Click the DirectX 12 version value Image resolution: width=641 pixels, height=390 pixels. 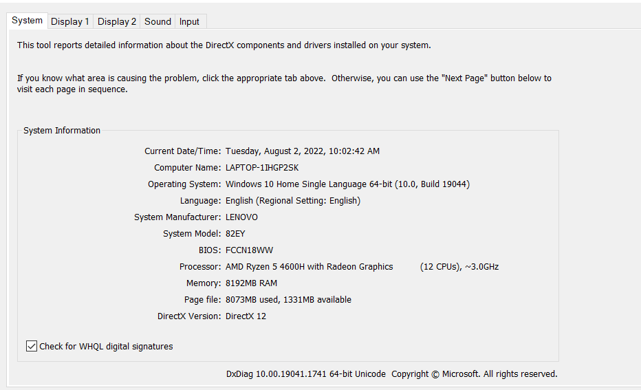[246, 316]
